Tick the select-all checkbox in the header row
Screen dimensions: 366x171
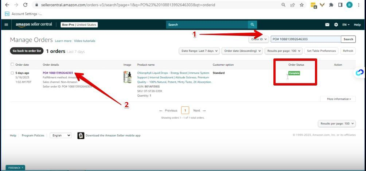[x=12, y=65]
